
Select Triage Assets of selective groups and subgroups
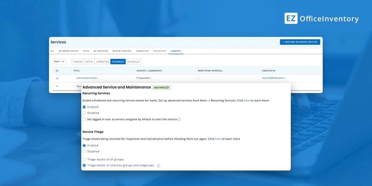[84, 165]
